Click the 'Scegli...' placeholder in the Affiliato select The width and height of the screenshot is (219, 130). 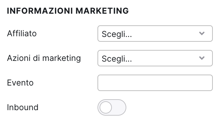[117, 34]
